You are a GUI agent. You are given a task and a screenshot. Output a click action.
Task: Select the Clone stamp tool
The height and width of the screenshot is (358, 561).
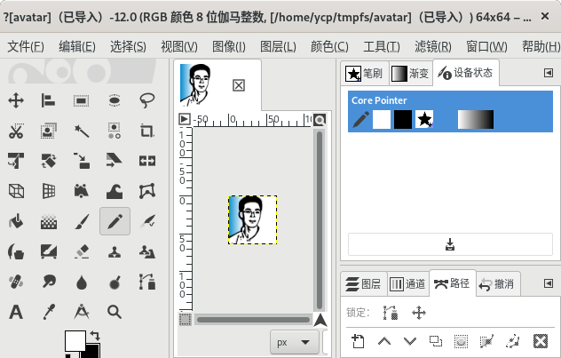click(115, 252)
